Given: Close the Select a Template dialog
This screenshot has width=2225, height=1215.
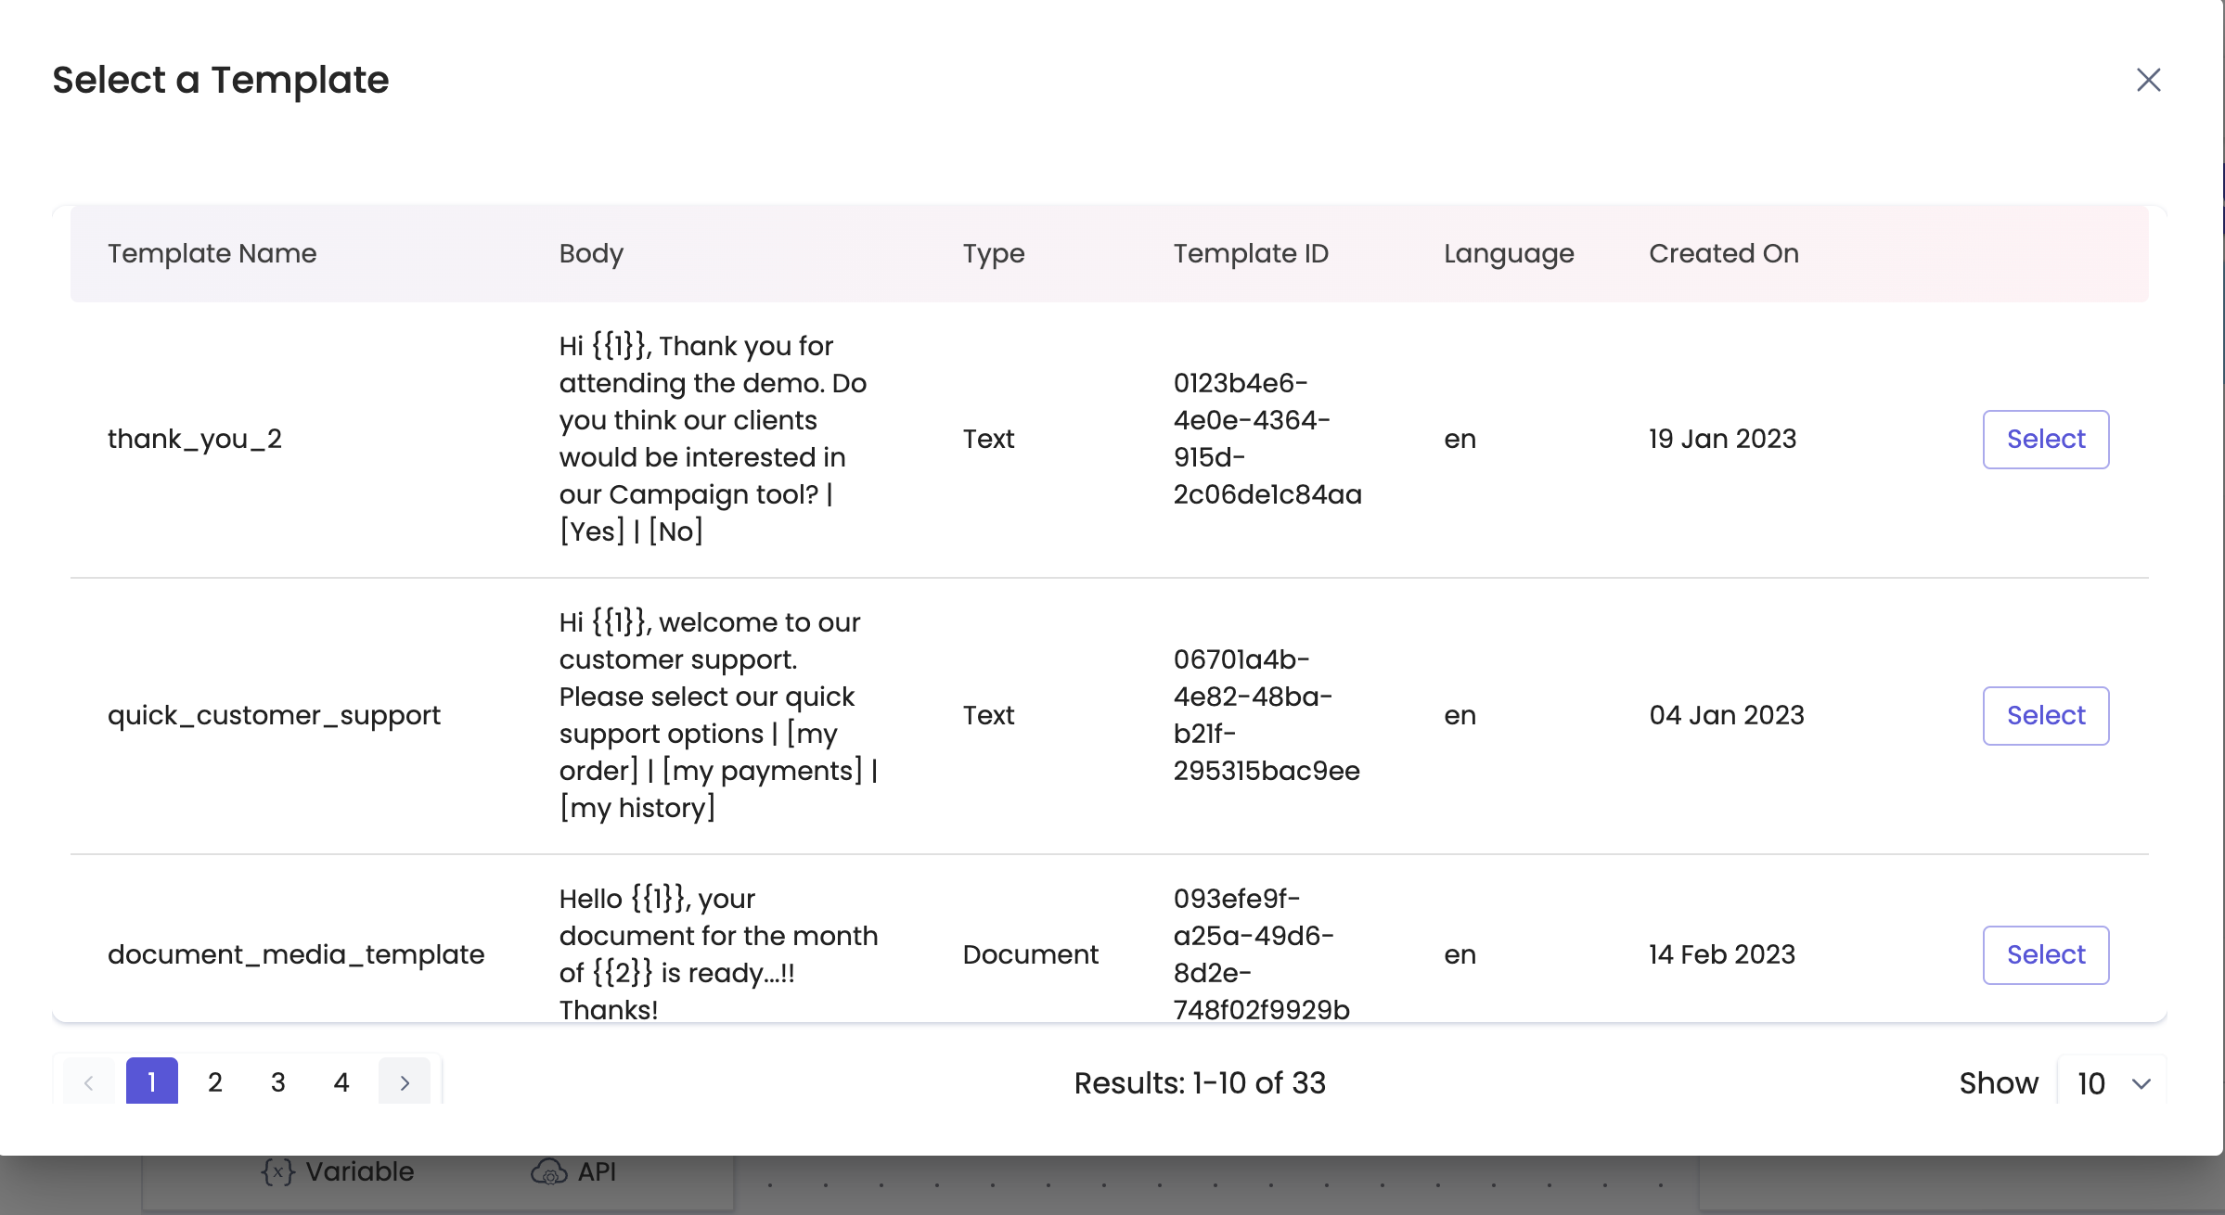Looking at the screenshot, I should [x=2148, y=80].
